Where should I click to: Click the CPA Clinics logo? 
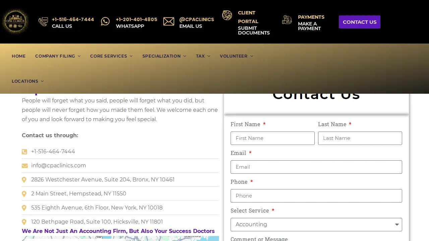point(15,22)
